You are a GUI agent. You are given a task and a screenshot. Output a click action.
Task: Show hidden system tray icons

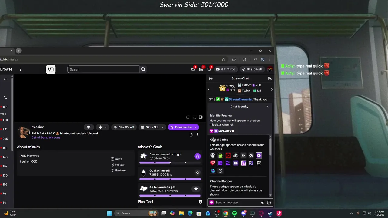[352, 213]
